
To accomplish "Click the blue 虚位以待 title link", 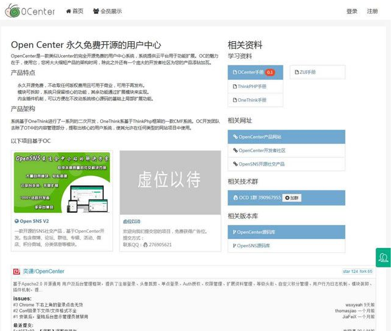I will (x=132, y=221).
